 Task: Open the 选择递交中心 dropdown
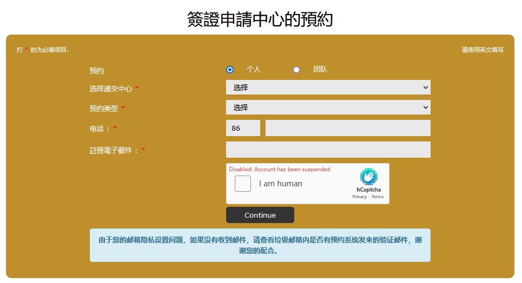(328, 87)
